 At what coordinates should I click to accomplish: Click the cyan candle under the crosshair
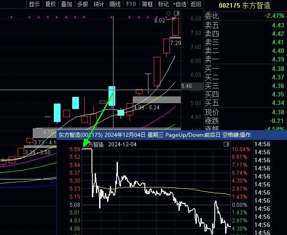[x=112, y=96]
